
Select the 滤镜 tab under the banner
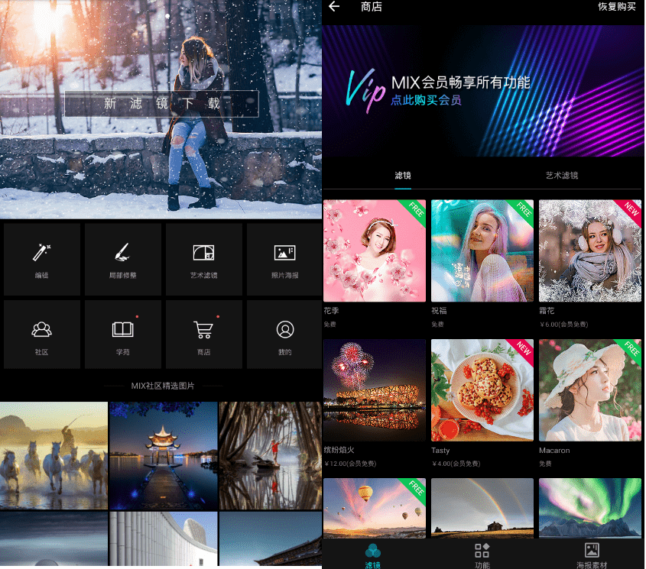pos(403,176)
